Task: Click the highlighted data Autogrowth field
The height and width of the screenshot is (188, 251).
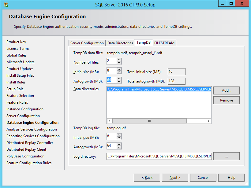Action: pos(112,80)
